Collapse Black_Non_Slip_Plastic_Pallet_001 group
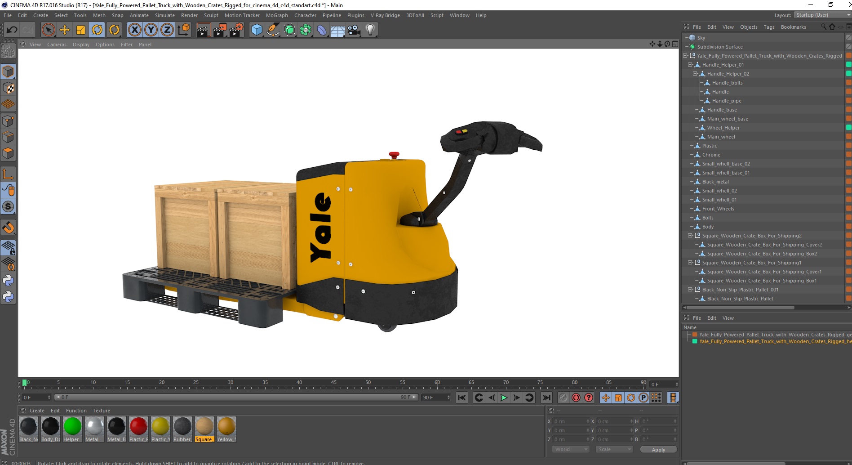Viewport: 852px width, 465px height. (690, 290)
